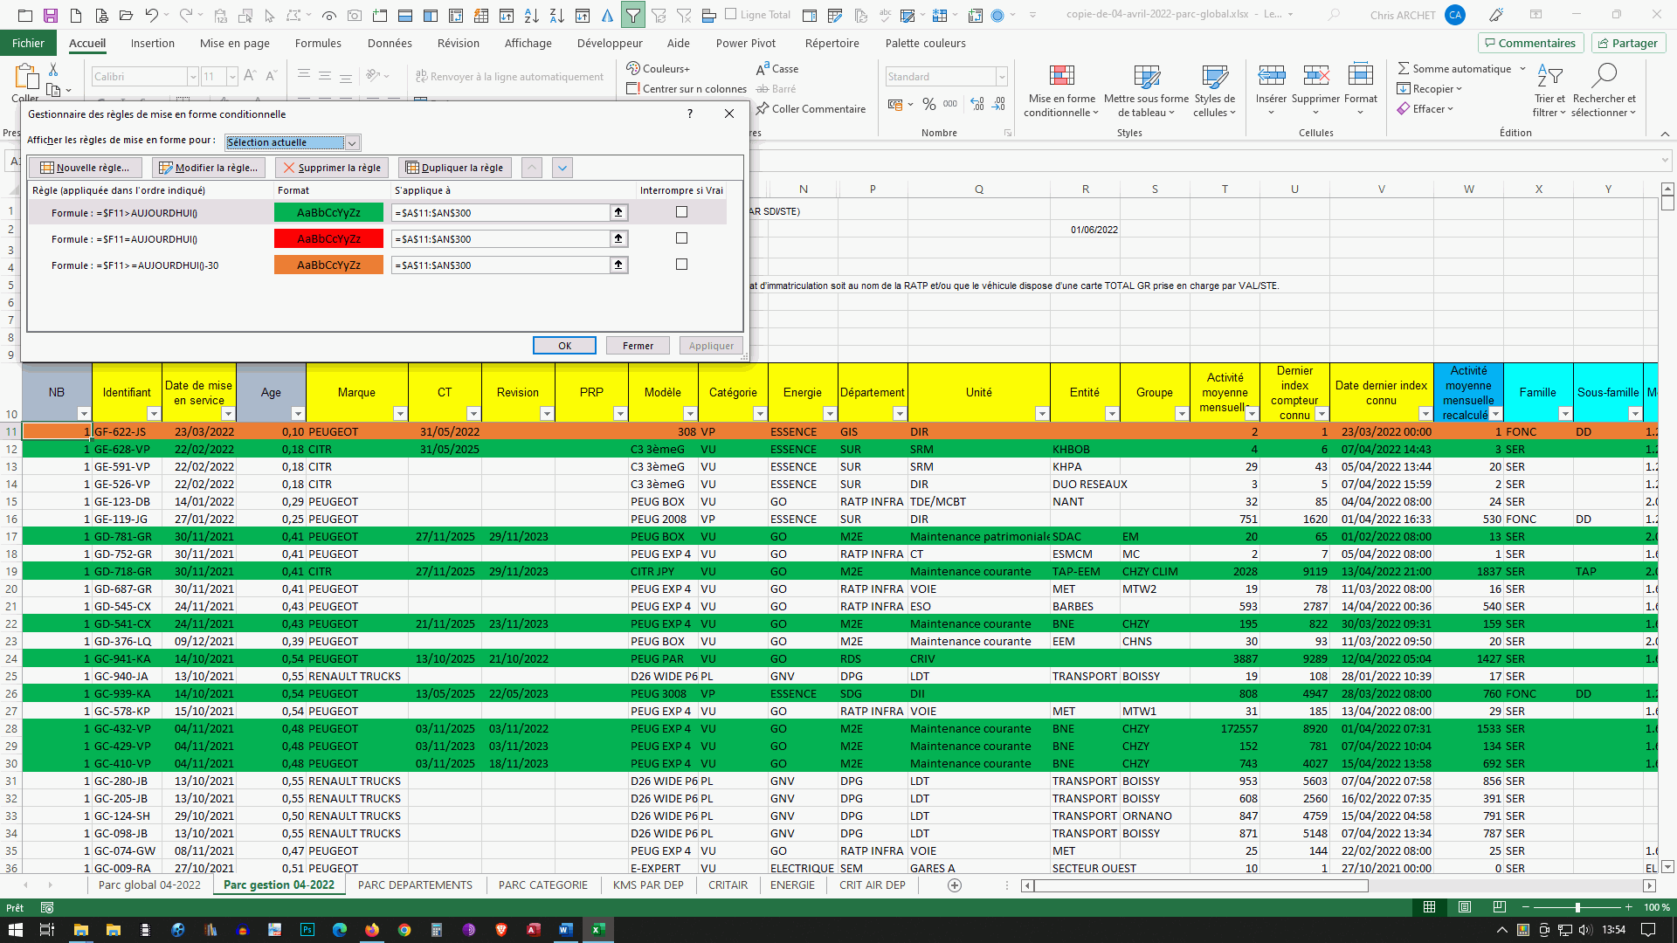
Task: Open Mise en forme conditionnelle icon
Action: coord(1061,77)
